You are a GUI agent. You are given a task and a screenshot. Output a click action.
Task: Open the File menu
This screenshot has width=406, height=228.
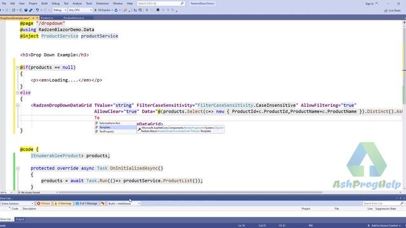4,3
